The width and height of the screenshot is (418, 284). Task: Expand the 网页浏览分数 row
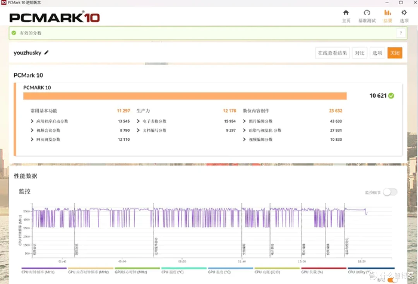tap(32, 139)
